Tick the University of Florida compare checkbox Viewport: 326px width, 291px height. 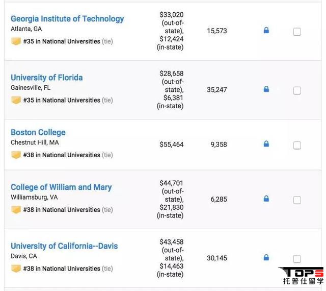[x=297, y=90]
